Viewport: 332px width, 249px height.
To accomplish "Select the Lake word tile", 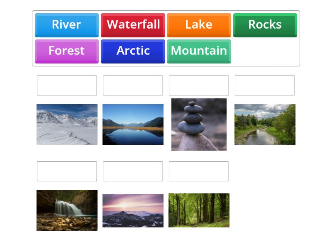I will pyautogui.click(x=199, y=25).
